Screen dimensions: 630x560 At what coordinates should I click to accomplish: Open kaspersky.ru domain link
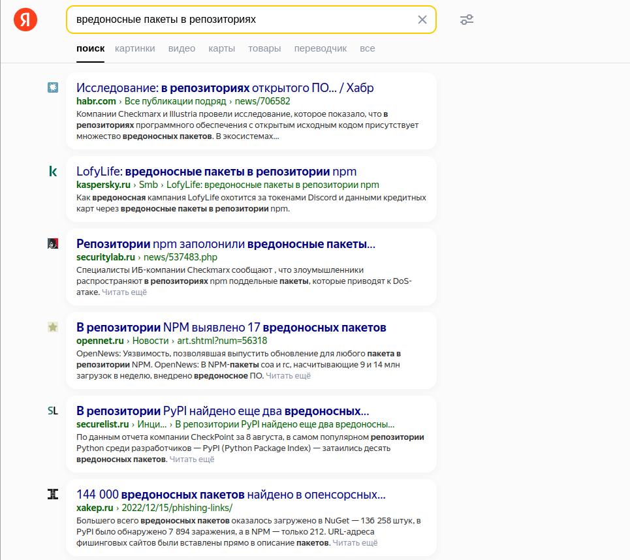[x=103, y=185]
